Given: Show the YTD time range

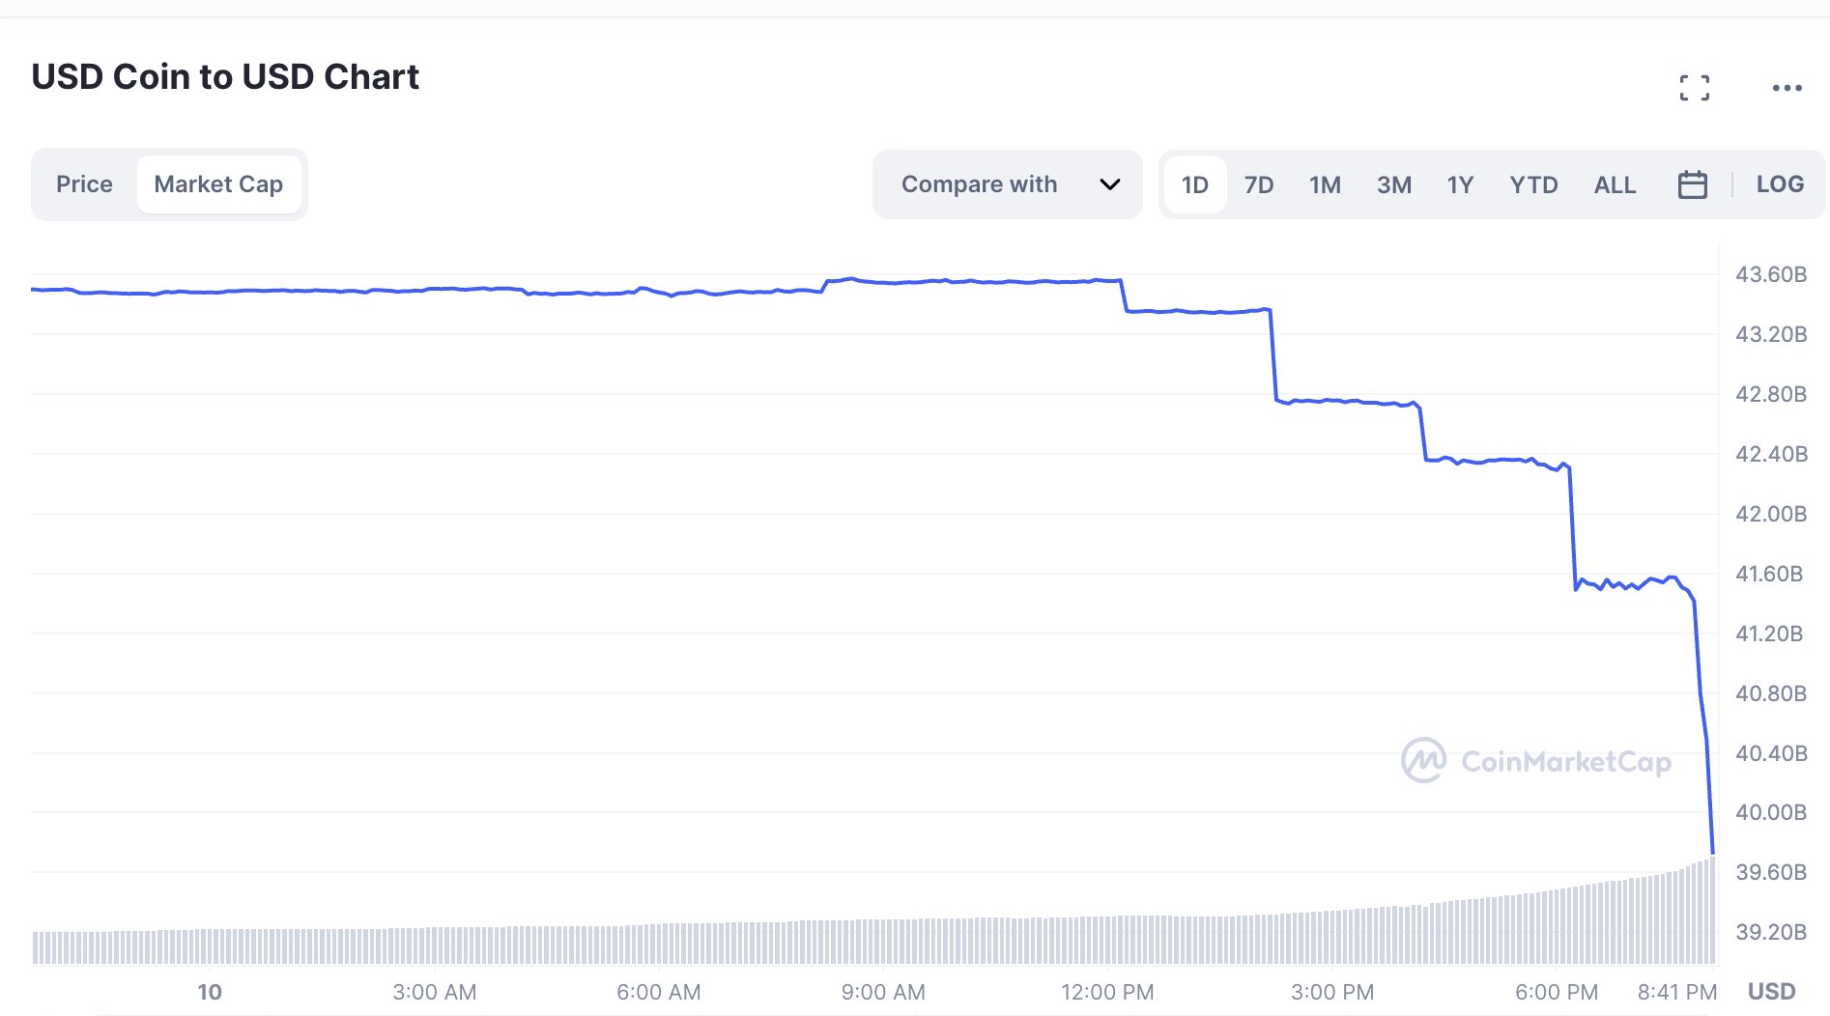Looking at the screenshot, I should 1533,184.
